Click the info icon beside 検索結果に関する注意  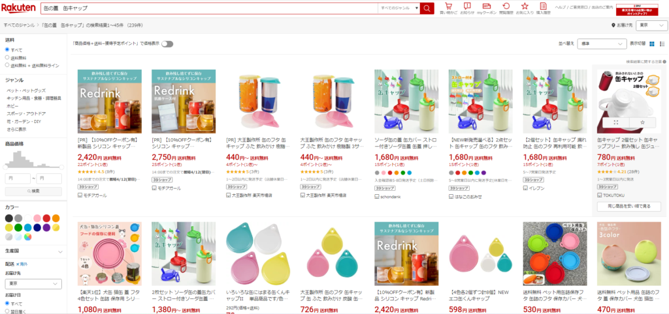click(664, 62)
